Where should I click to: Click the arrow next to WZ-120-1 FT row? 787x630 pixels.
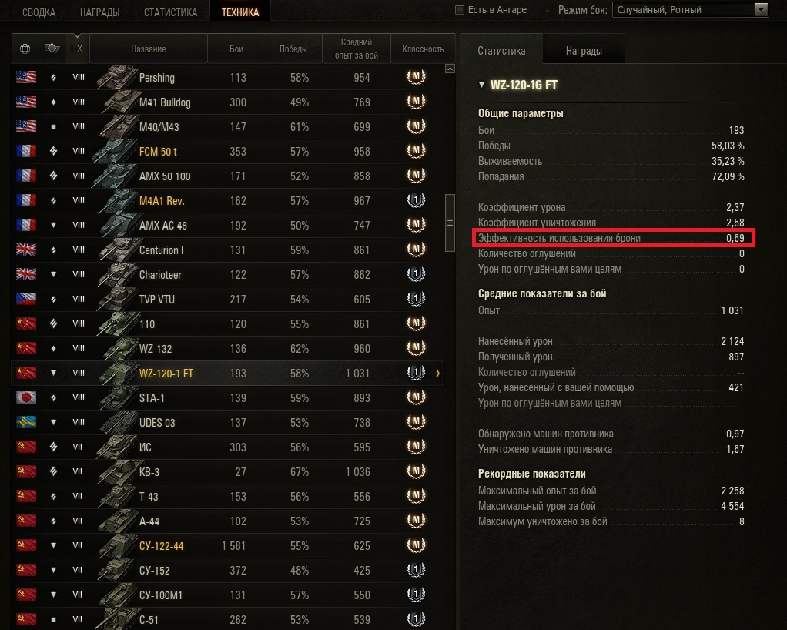(x=437, y=373)
